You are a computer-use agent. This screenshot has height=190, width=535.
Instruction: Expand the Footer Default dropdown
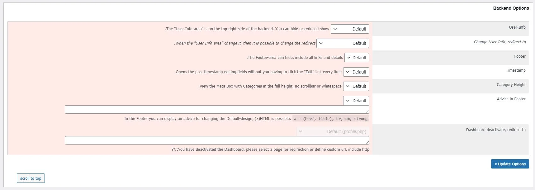357,58
